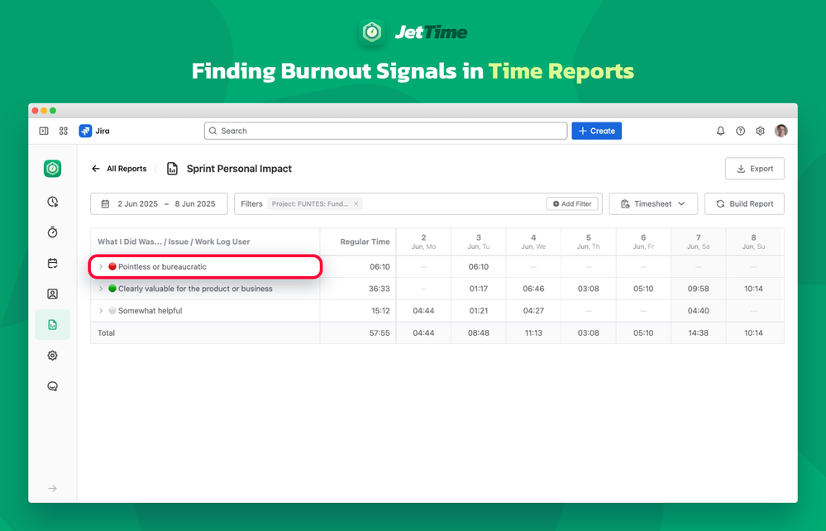Create a new Jira issue
826x531 pixels.
click(x=596, y=131)
